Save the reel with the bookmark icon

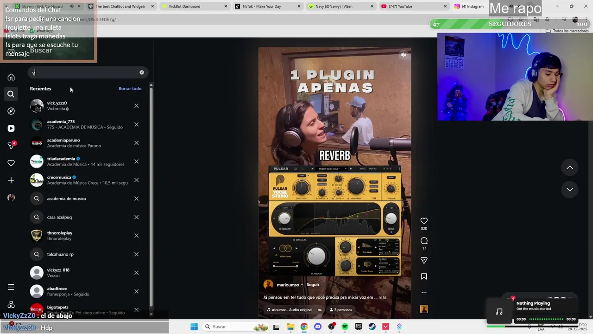[424, 276]
